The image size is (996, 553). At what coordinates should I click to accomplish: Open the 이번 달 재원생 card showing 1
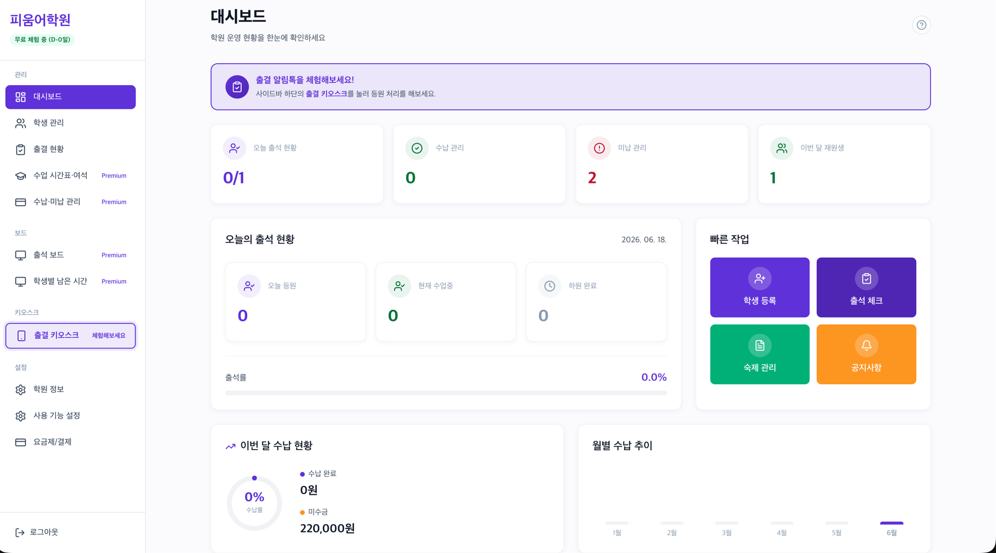click(x=844, y=164)
